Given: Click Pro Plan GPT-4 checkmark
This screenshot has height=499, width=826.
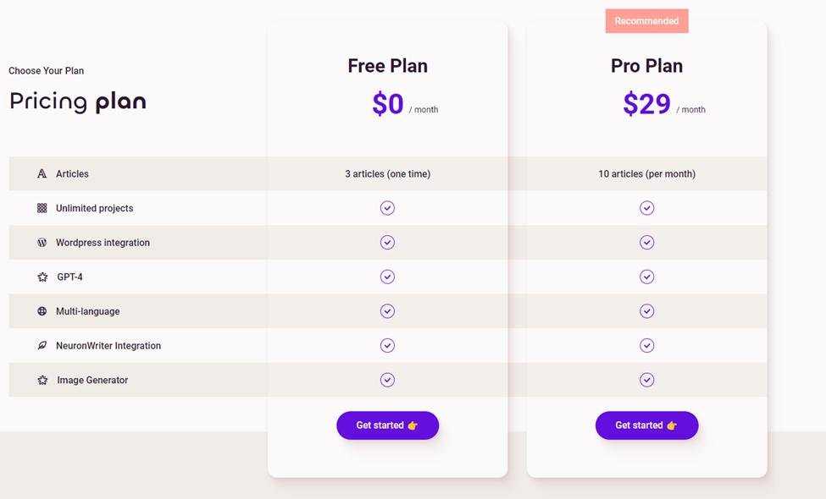Looking at the screenshot, I should (x=646, y=277).
